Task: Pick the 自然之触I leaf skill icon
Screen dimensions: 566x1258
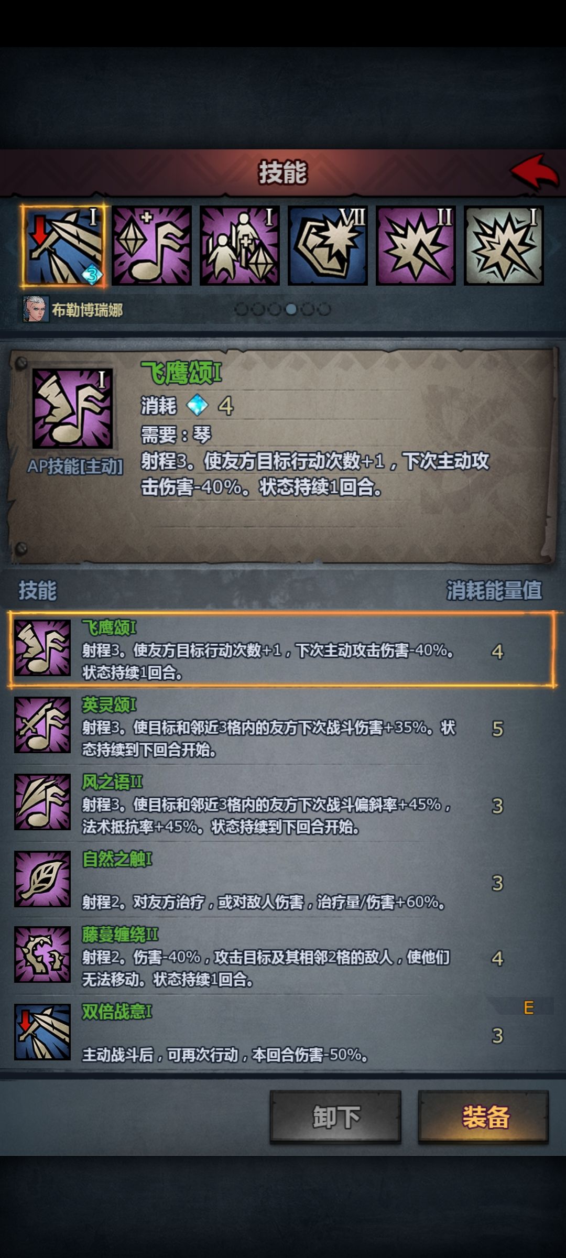Action: [42, 879]
